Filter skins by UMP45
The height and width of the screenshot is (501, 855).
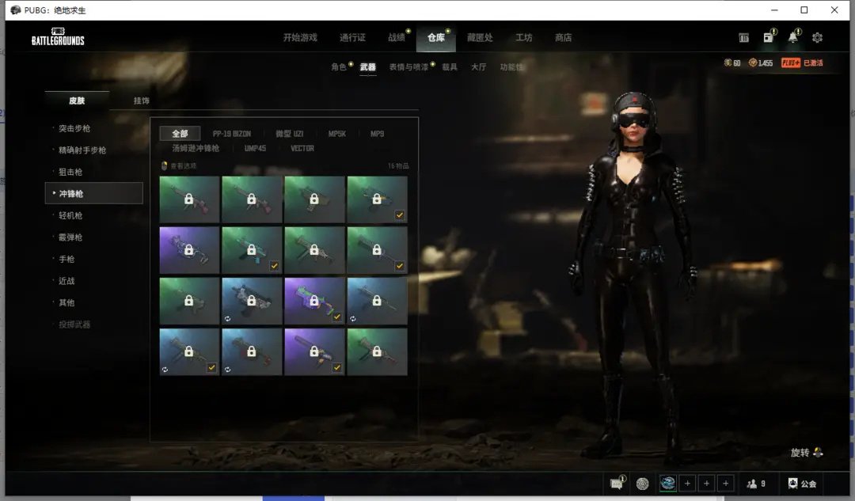click(255, 148)
